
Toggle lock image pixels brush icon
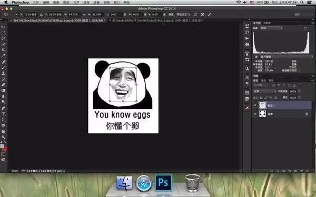[x=266, y=98]
